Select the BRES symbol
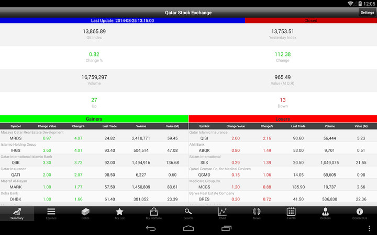The width and height of the screenshot is (377, 235). (x=204, y=199)
